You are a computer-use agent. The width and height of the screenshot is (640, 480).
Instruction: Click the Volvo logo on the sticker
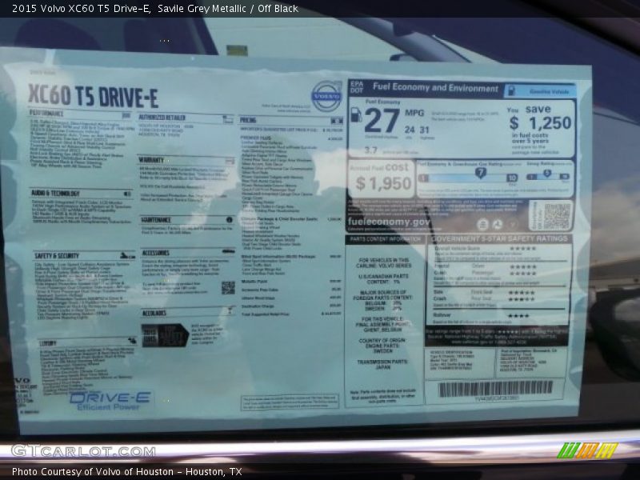click(326, 96)
